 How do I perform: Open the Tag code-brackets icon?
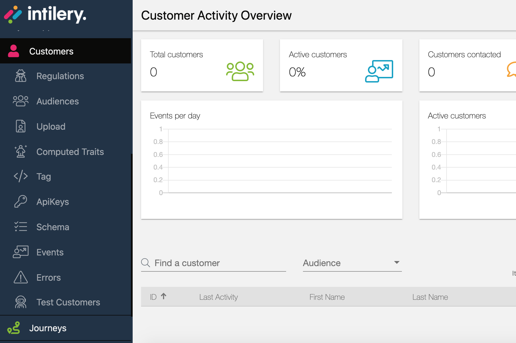pyautogui.click(x=21, y=176)
